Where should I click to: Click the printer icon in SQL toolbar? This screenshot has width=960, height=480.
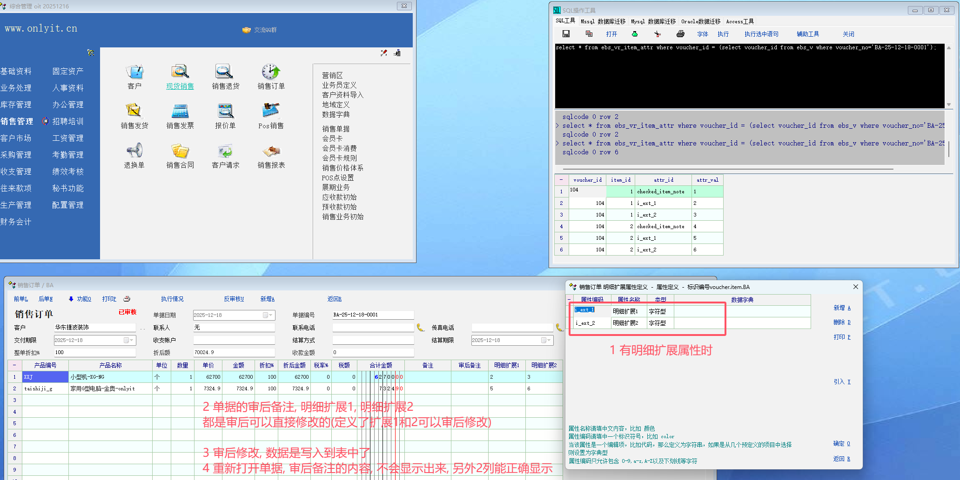pyautogui.click(x=680, y=34)
